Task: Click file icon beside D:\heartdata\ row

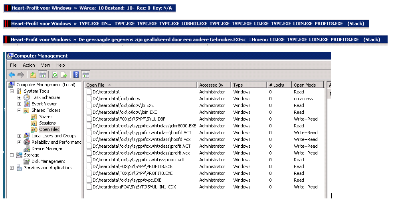Action: pyautogui.click(x=89, y=92)
